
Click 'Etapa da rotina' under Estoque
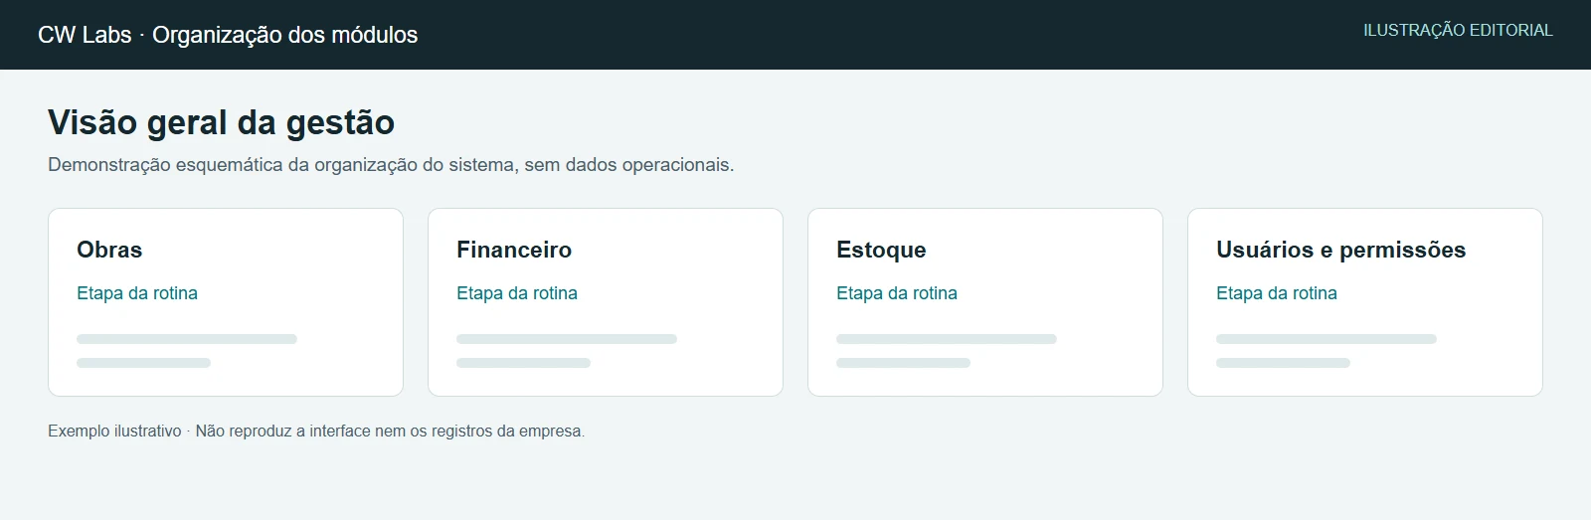click(x=897, y=293)
